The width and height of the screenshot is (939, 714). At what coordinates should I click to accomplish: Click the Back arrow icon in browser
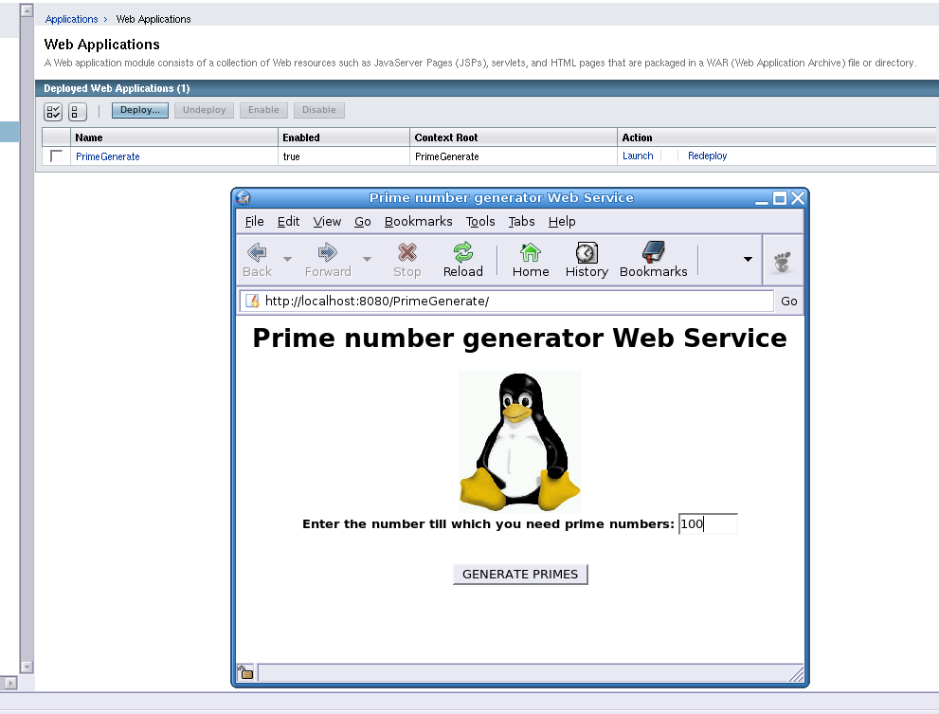(x=257, y=252)
